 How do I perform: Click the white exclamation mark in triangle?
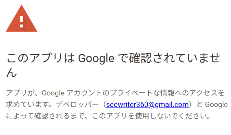coord(22,22)
